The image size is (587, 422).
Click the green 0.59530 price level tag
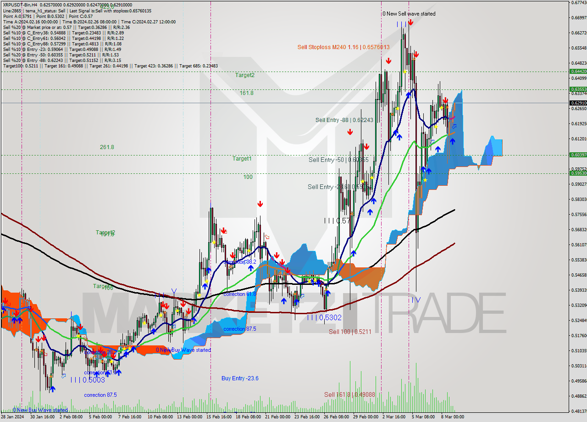[x=578, y=173]
